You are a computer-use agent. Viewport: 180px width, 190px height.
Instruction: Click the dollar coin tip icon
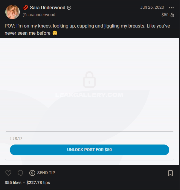click(x=32, y=173)
